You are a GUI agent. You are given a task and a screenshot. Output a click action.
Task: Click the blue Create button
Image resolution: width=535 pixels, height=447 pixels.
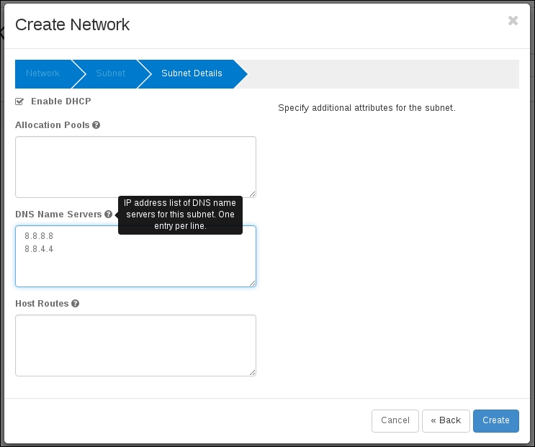click(495, 420)
